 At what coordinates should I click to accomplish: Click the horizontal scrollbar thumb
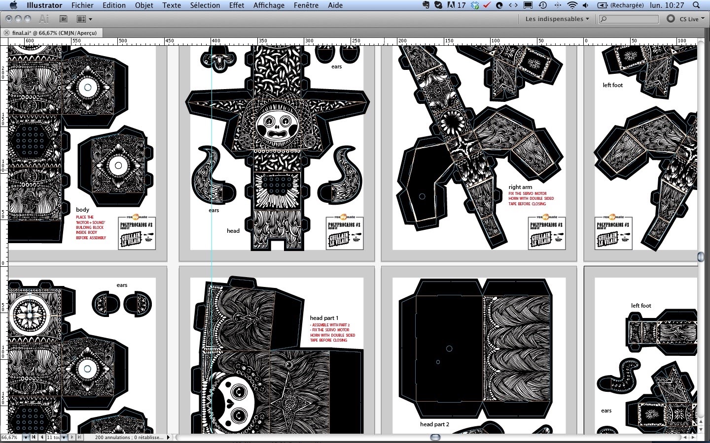tap(435, 437)
